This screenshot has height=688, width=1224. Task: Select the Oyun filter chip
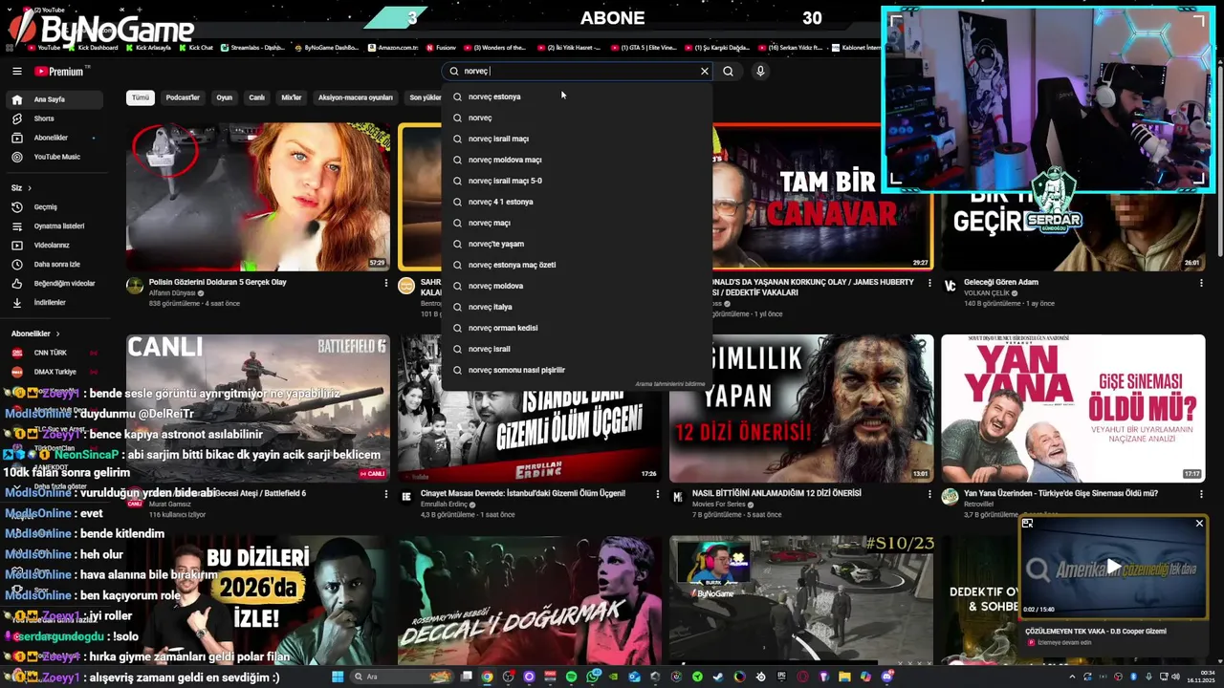click(224, 97)
